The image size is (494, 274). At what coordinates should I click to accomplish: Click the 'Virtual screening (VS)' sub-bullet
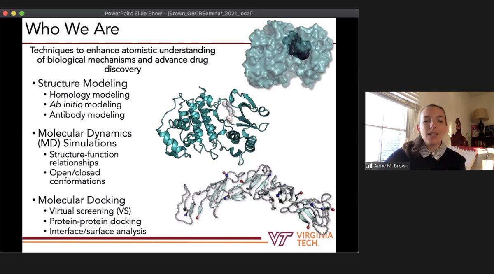click(x=90, y=211)
